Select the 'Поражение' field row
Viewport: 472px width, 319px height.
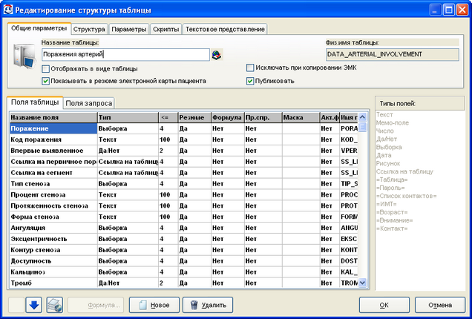[x=184, y=128]
